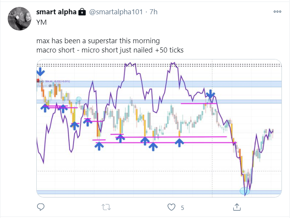Click the tweet text mentioning +50 ticks
This screenshot has width=290, height=218.
coord(110,49)
